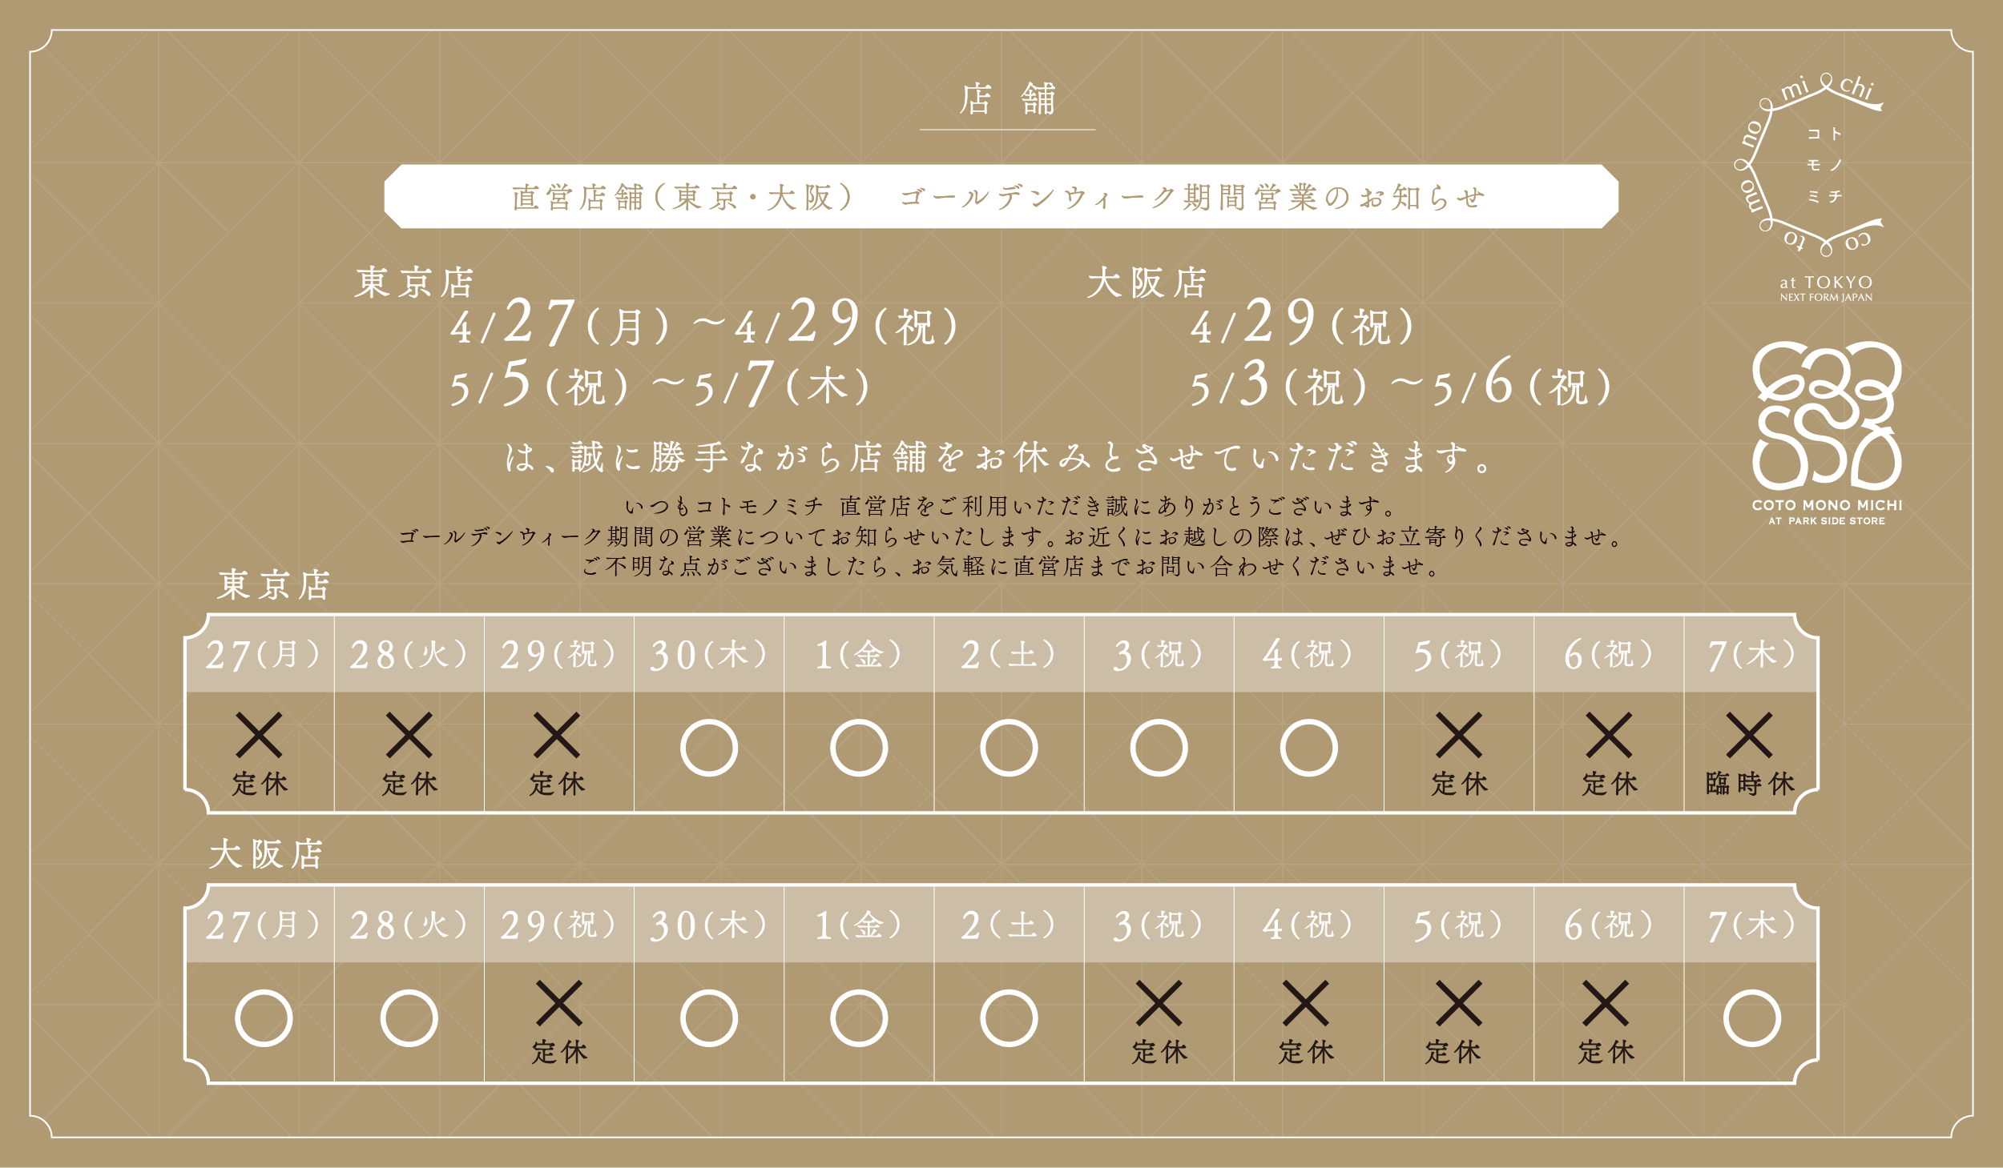Click the Tokyo closure date 4/27(月)

click(x=559, y=324)
